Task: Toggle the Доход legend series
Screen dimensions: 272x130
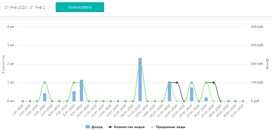Action: click(97, 127)
